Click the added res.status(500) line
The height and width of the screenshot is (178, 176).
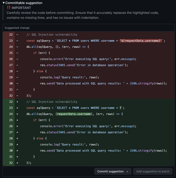(x=84, y=132)
